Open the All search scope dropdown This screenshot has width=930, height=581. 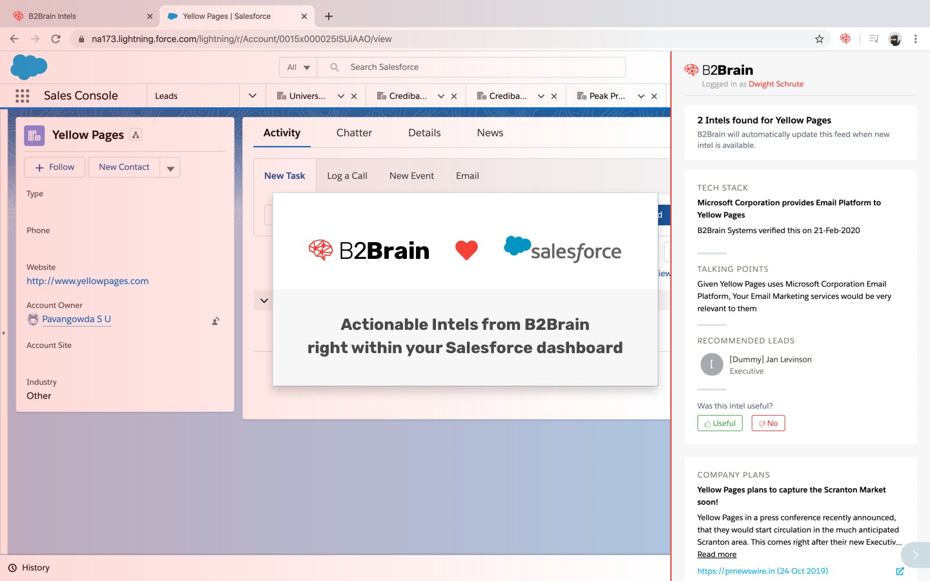[x=298, y=67]
